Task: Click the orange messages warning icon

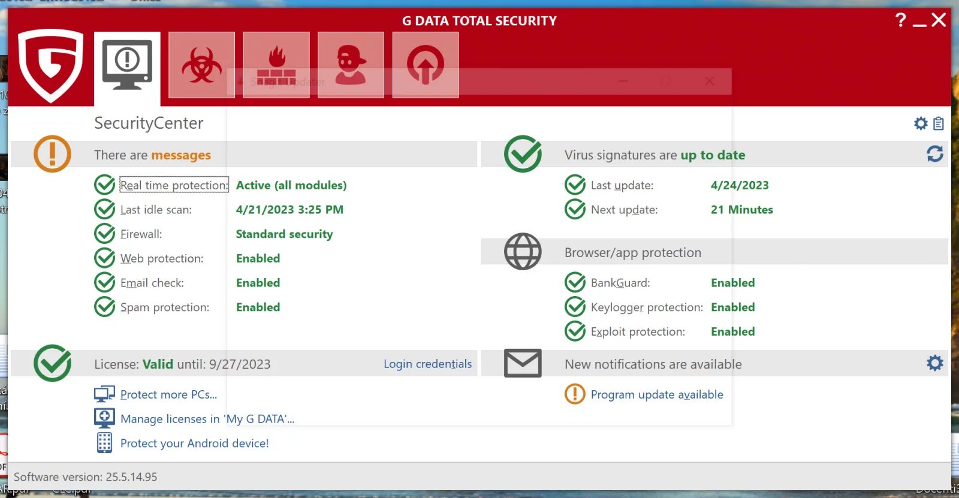Action: (52, 154)
